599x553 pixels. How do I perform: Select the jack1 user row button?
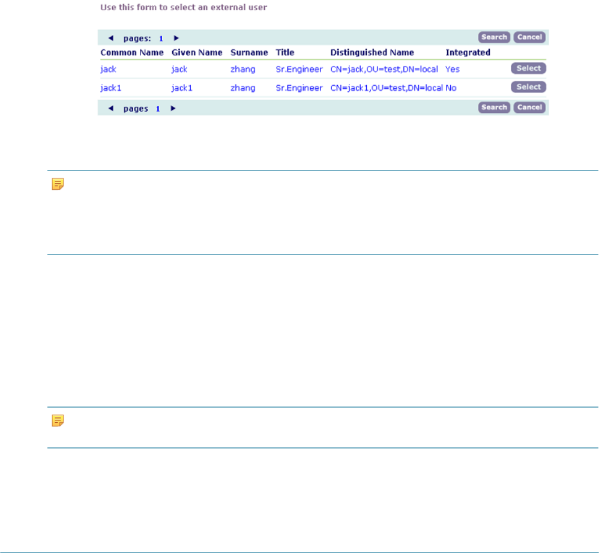528,87
